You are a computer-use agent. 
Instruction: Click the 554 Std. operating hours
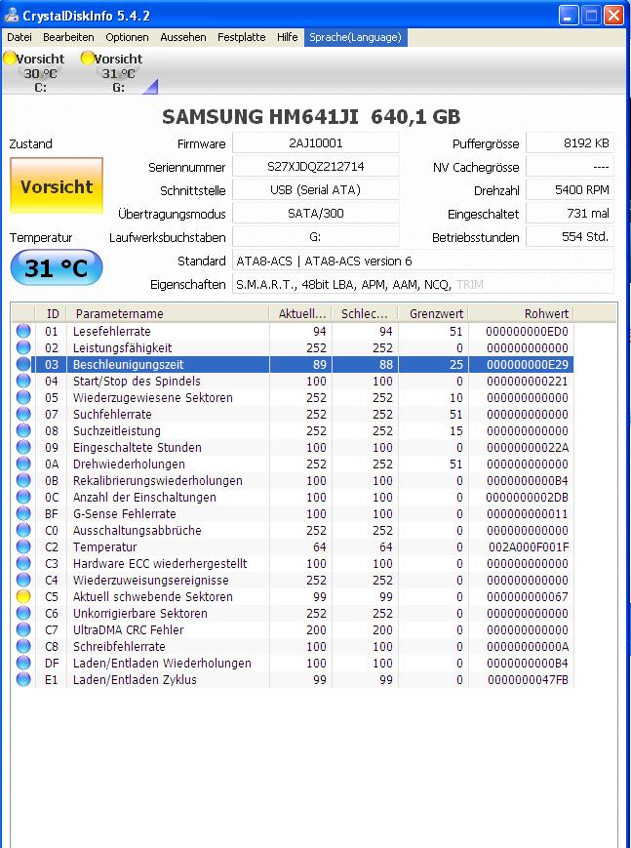point(570,237)
